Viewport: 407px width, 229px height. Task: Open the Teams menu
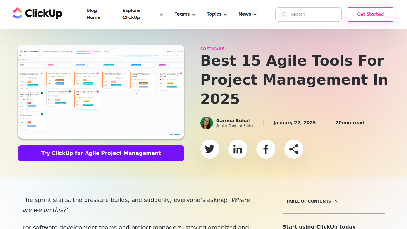tap(185, 14)
